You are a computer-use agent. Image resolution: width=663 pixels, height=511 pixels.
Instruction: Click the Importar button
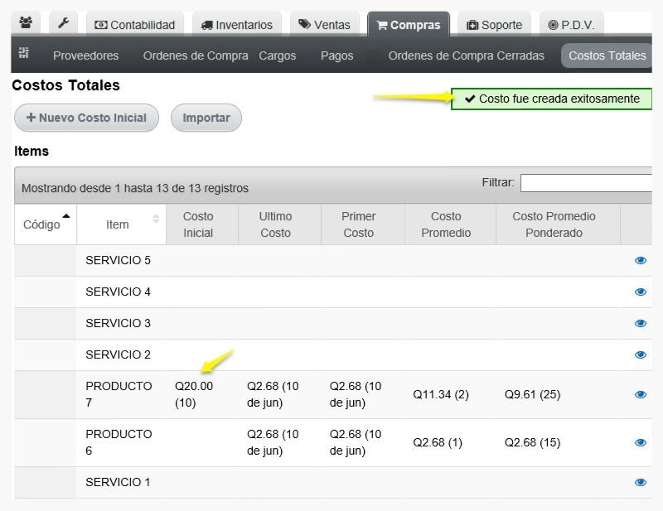point(206,118)
